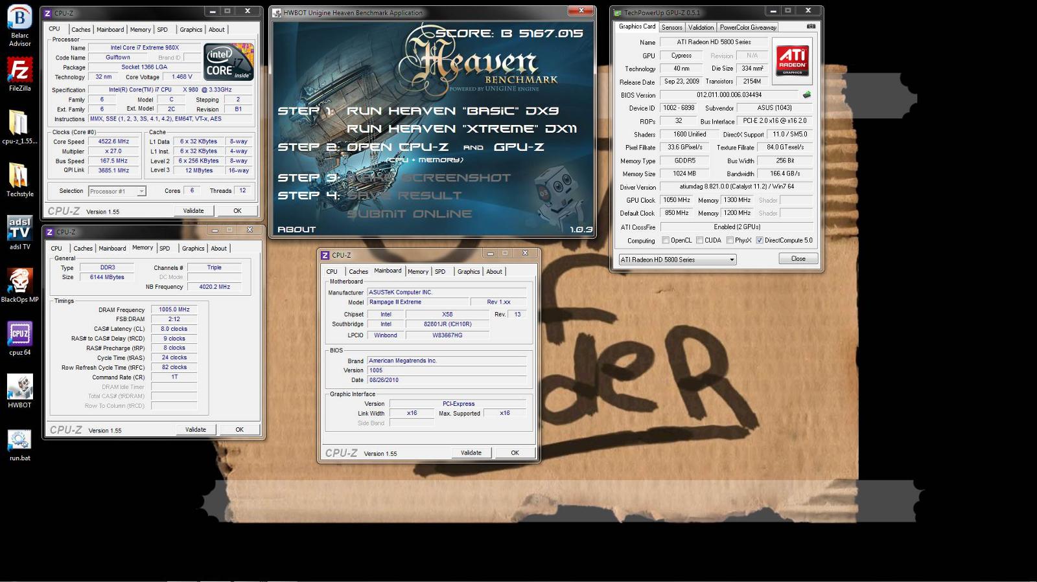The image size is (1037, 582).
Task: Open the cpu-z_1.55 folder icon
Action: pyautogui.click(x=19, y=127)
